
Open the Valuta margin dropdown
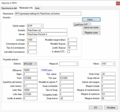(x=35, y=26)
